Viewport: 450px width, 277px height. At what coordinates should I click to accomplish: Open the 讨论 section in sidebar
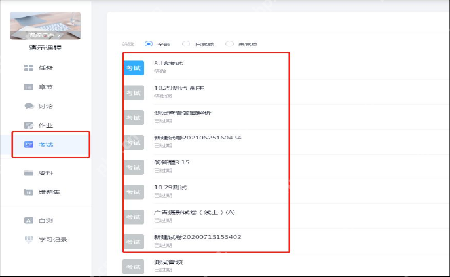click(x=46, y=106)
